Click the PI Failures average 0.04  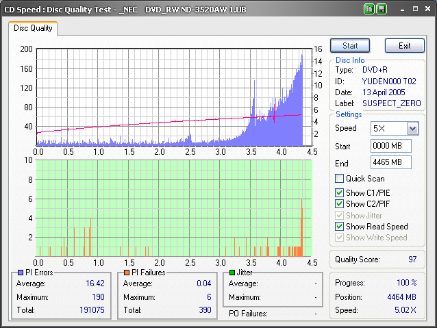[204, 283]
